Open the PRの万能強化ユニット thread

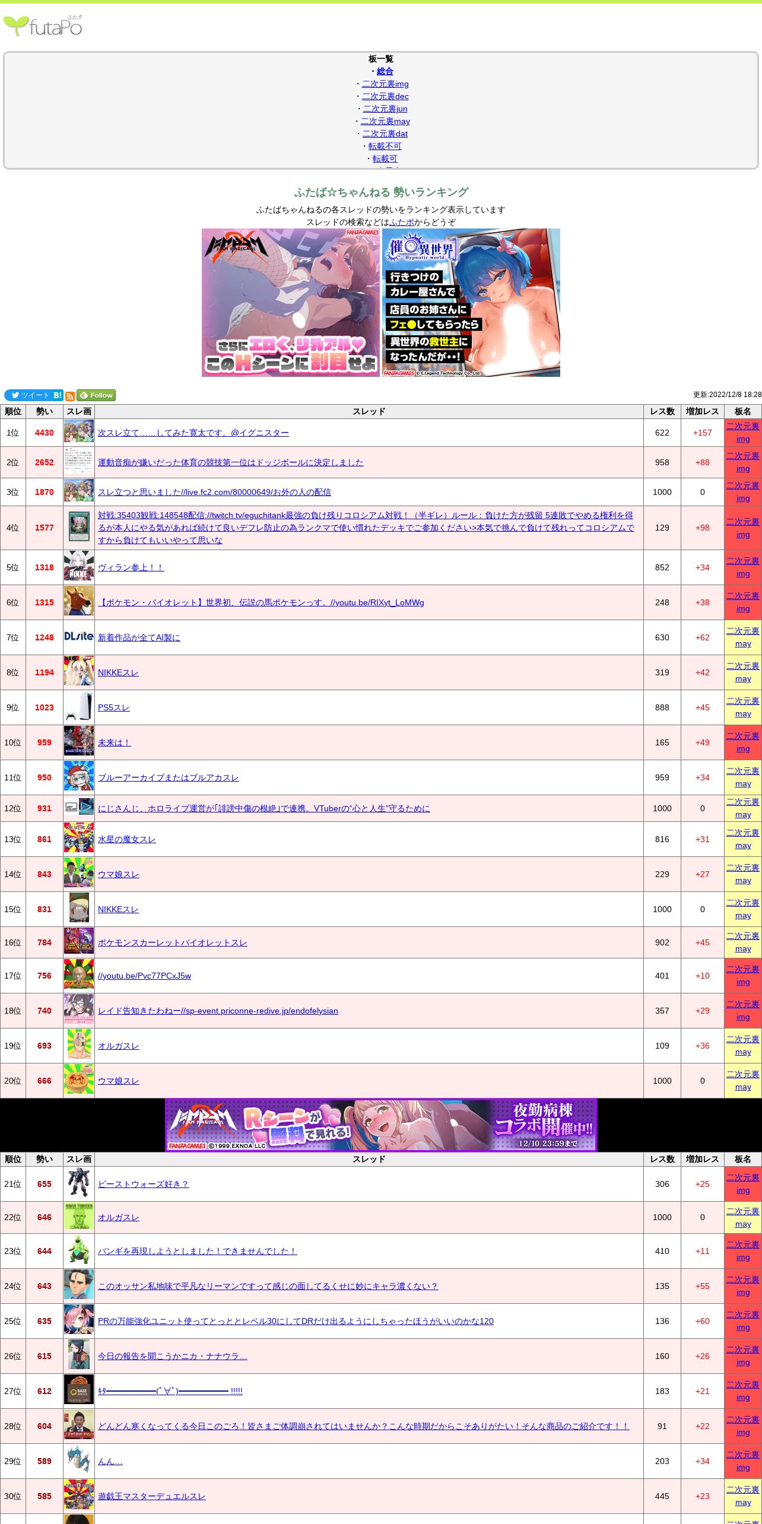coord(296,1321)
